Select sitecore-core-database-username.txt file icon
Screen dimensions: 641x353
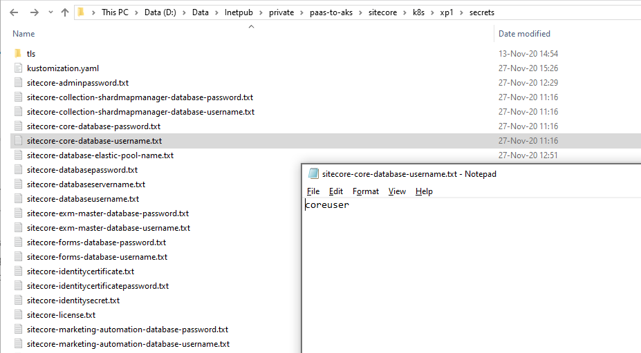click(18, 140)
